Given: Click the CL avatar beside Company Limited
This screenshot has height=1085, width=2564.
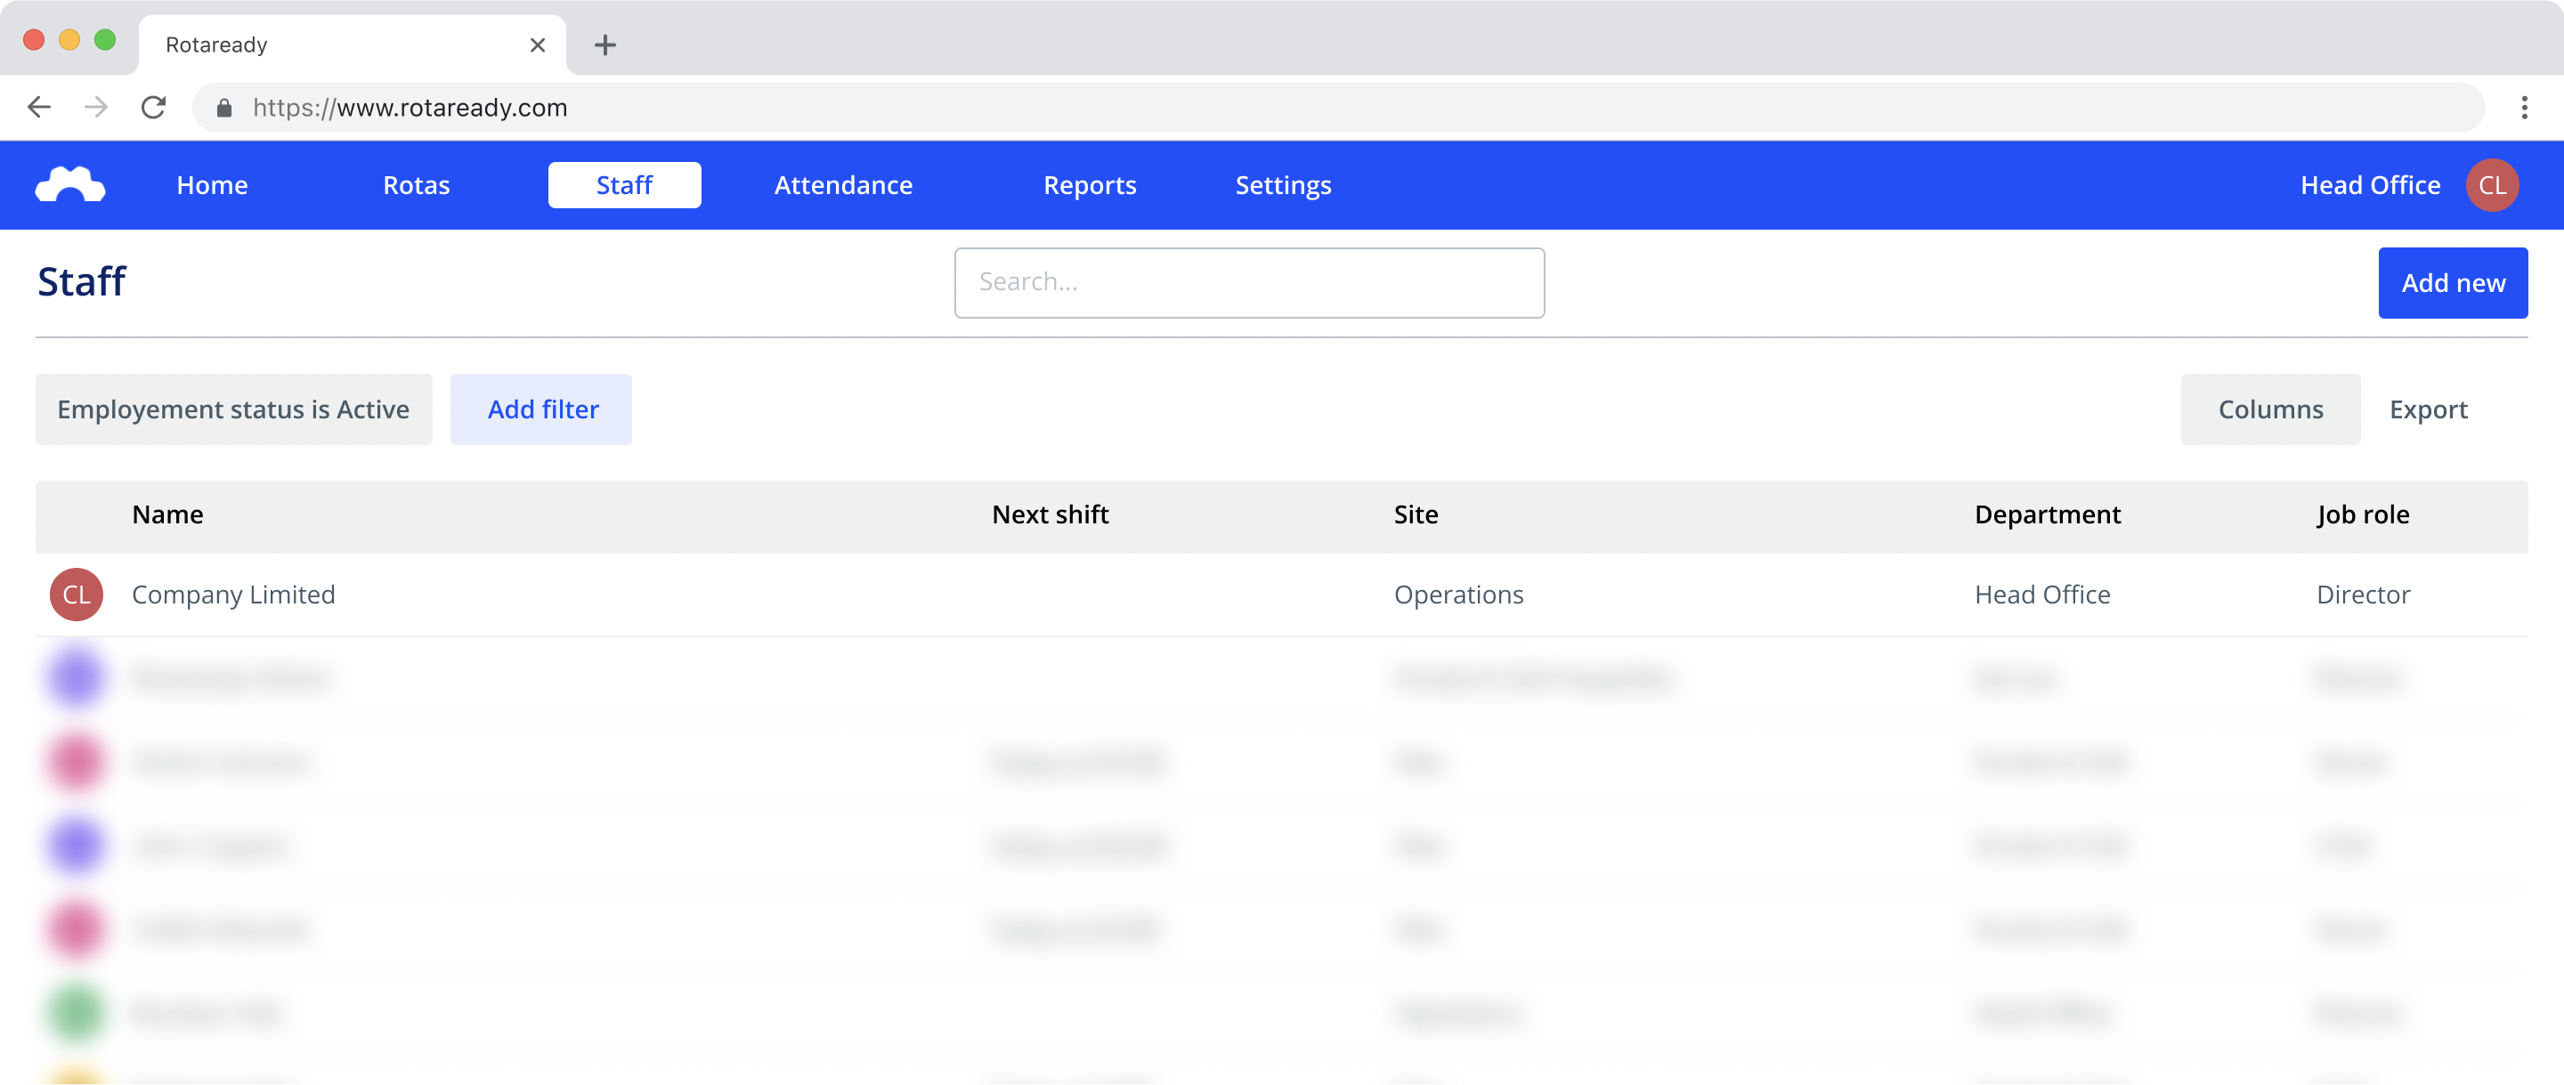Looking at the screenshot, I should tap(77, 595).
